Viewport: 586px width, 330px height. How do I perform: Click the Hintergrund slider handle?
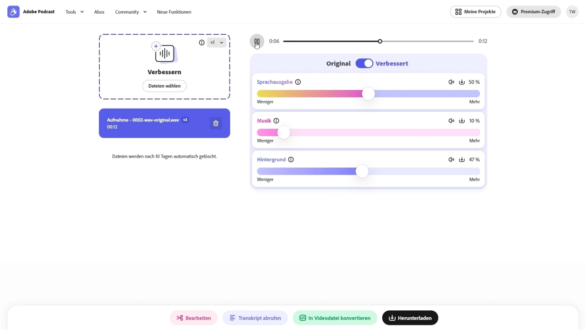pyautogui.click(x=362, y=171)
